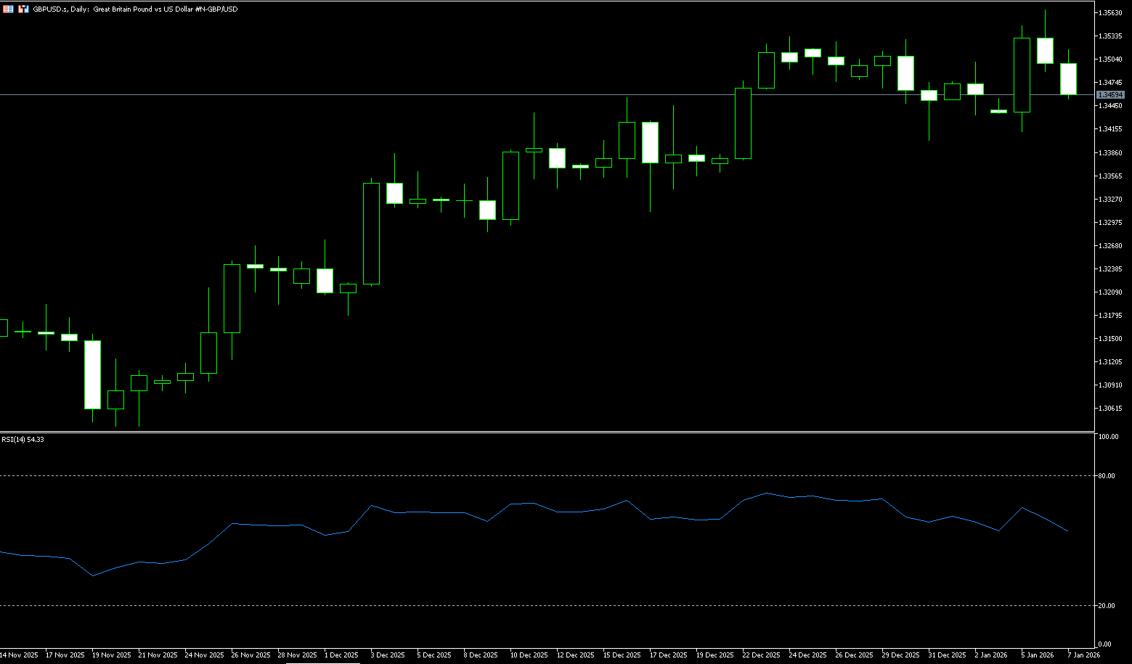The height and width of the screenshot is (664, 1132).
Task: Click the large bearish candle on 19 Nov 2025
Action: pos(92,374)
